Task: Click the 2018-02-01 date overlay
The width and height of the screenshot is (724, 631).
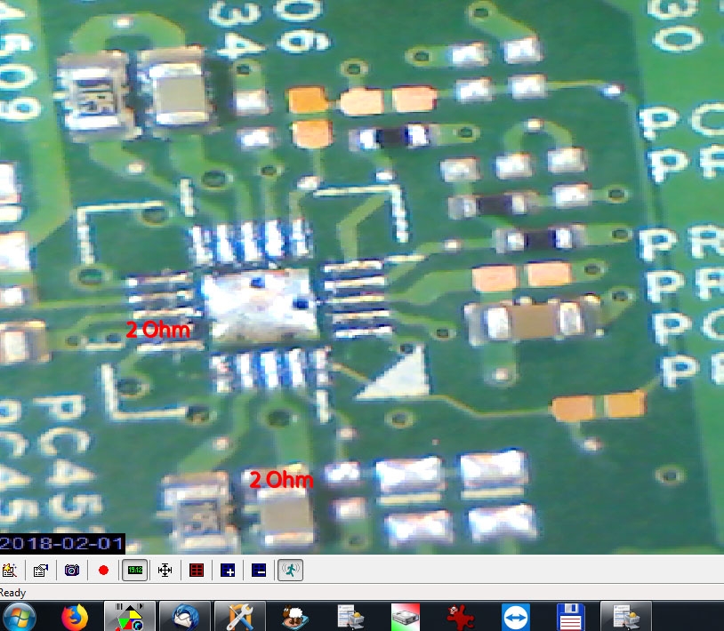Action: point(62,543)
